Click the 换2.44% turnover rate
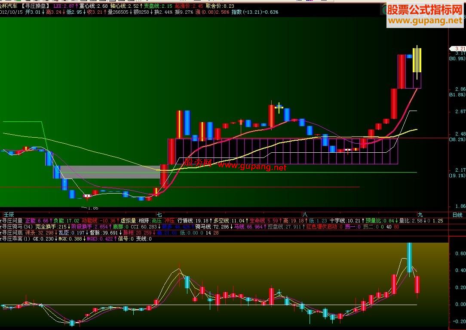Screen dimensions: 466x330 pos(163,12)
